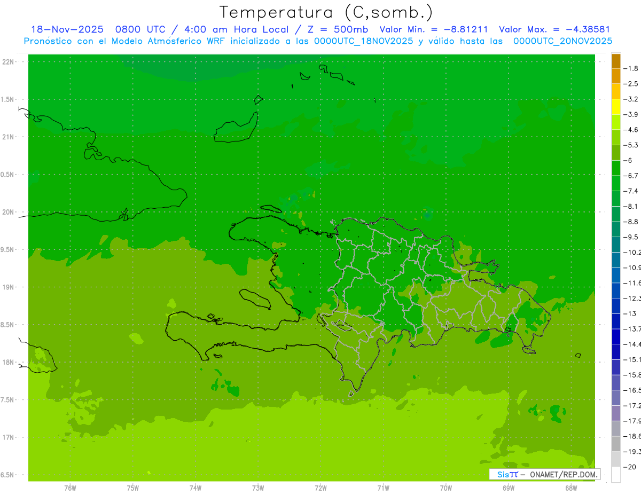Screen dimensions: 641x495
Task: Click the latitude label '21N'
Action: pos(9,137)
